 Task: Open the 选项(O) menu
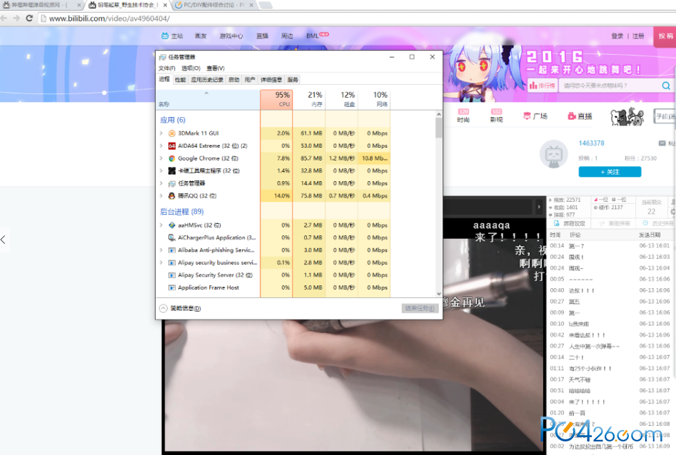click(191, 68)
